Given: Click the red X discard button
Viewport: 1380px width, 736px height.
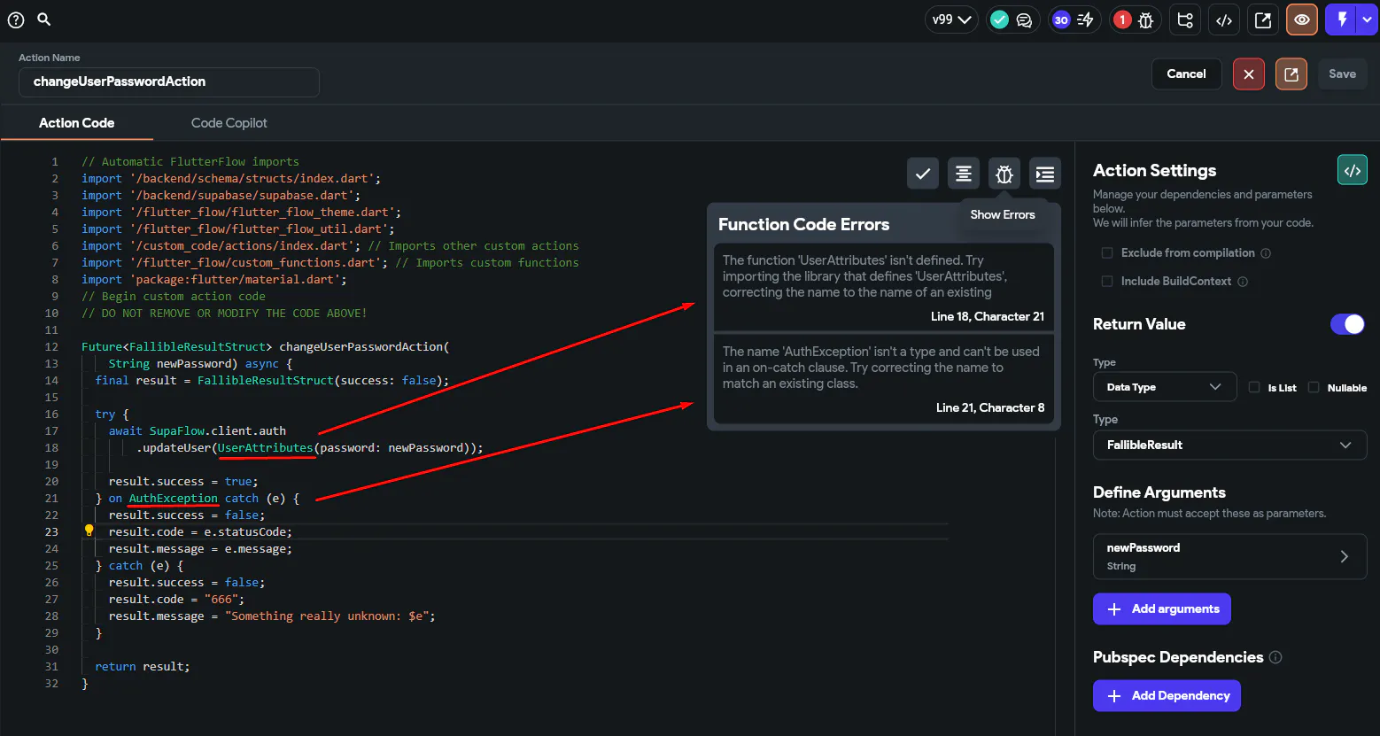Looking at the screenshot, I should (x=1249, y=74).
